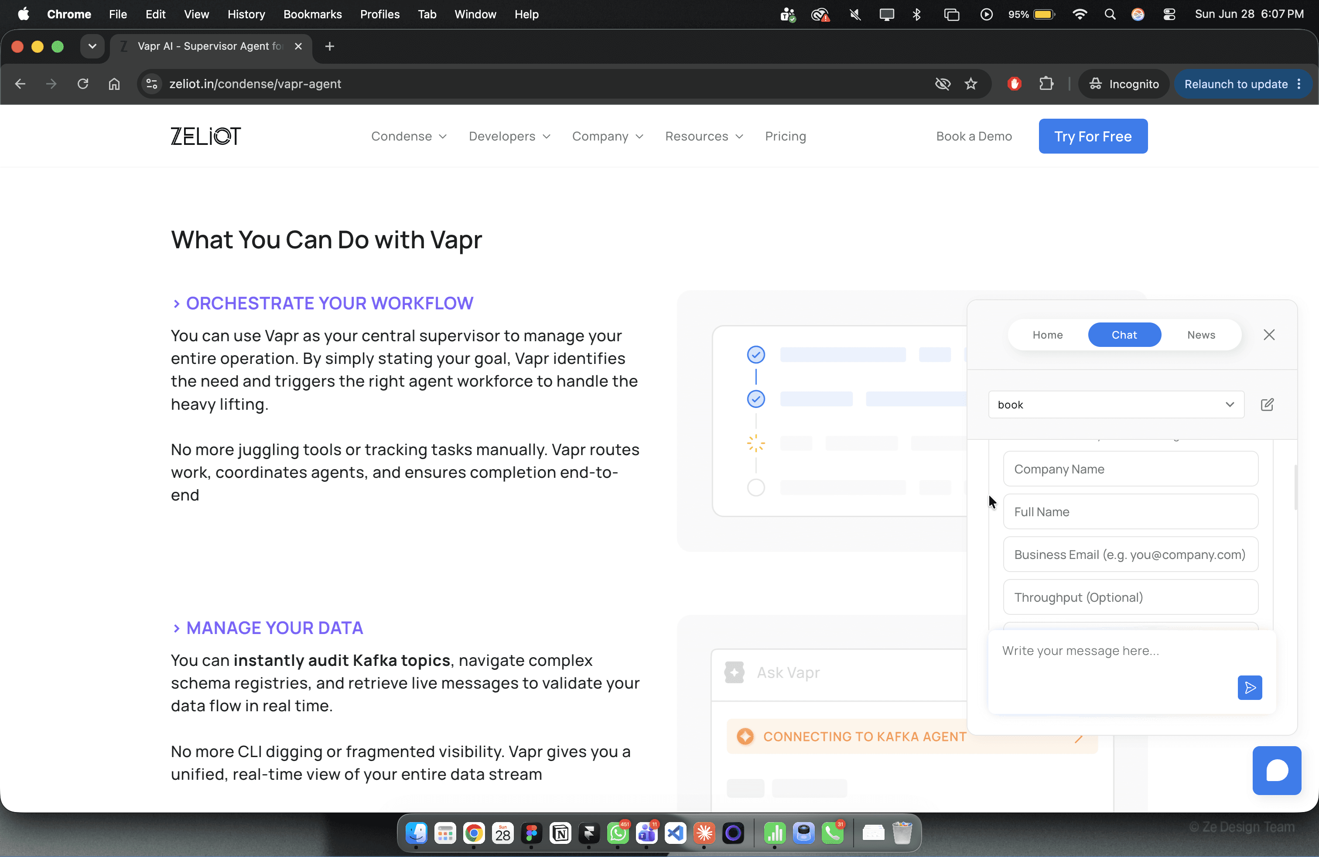Screen dimensions: 1319x857
Task: Open the Pricing page link
Action: click(x=785, y=137)
